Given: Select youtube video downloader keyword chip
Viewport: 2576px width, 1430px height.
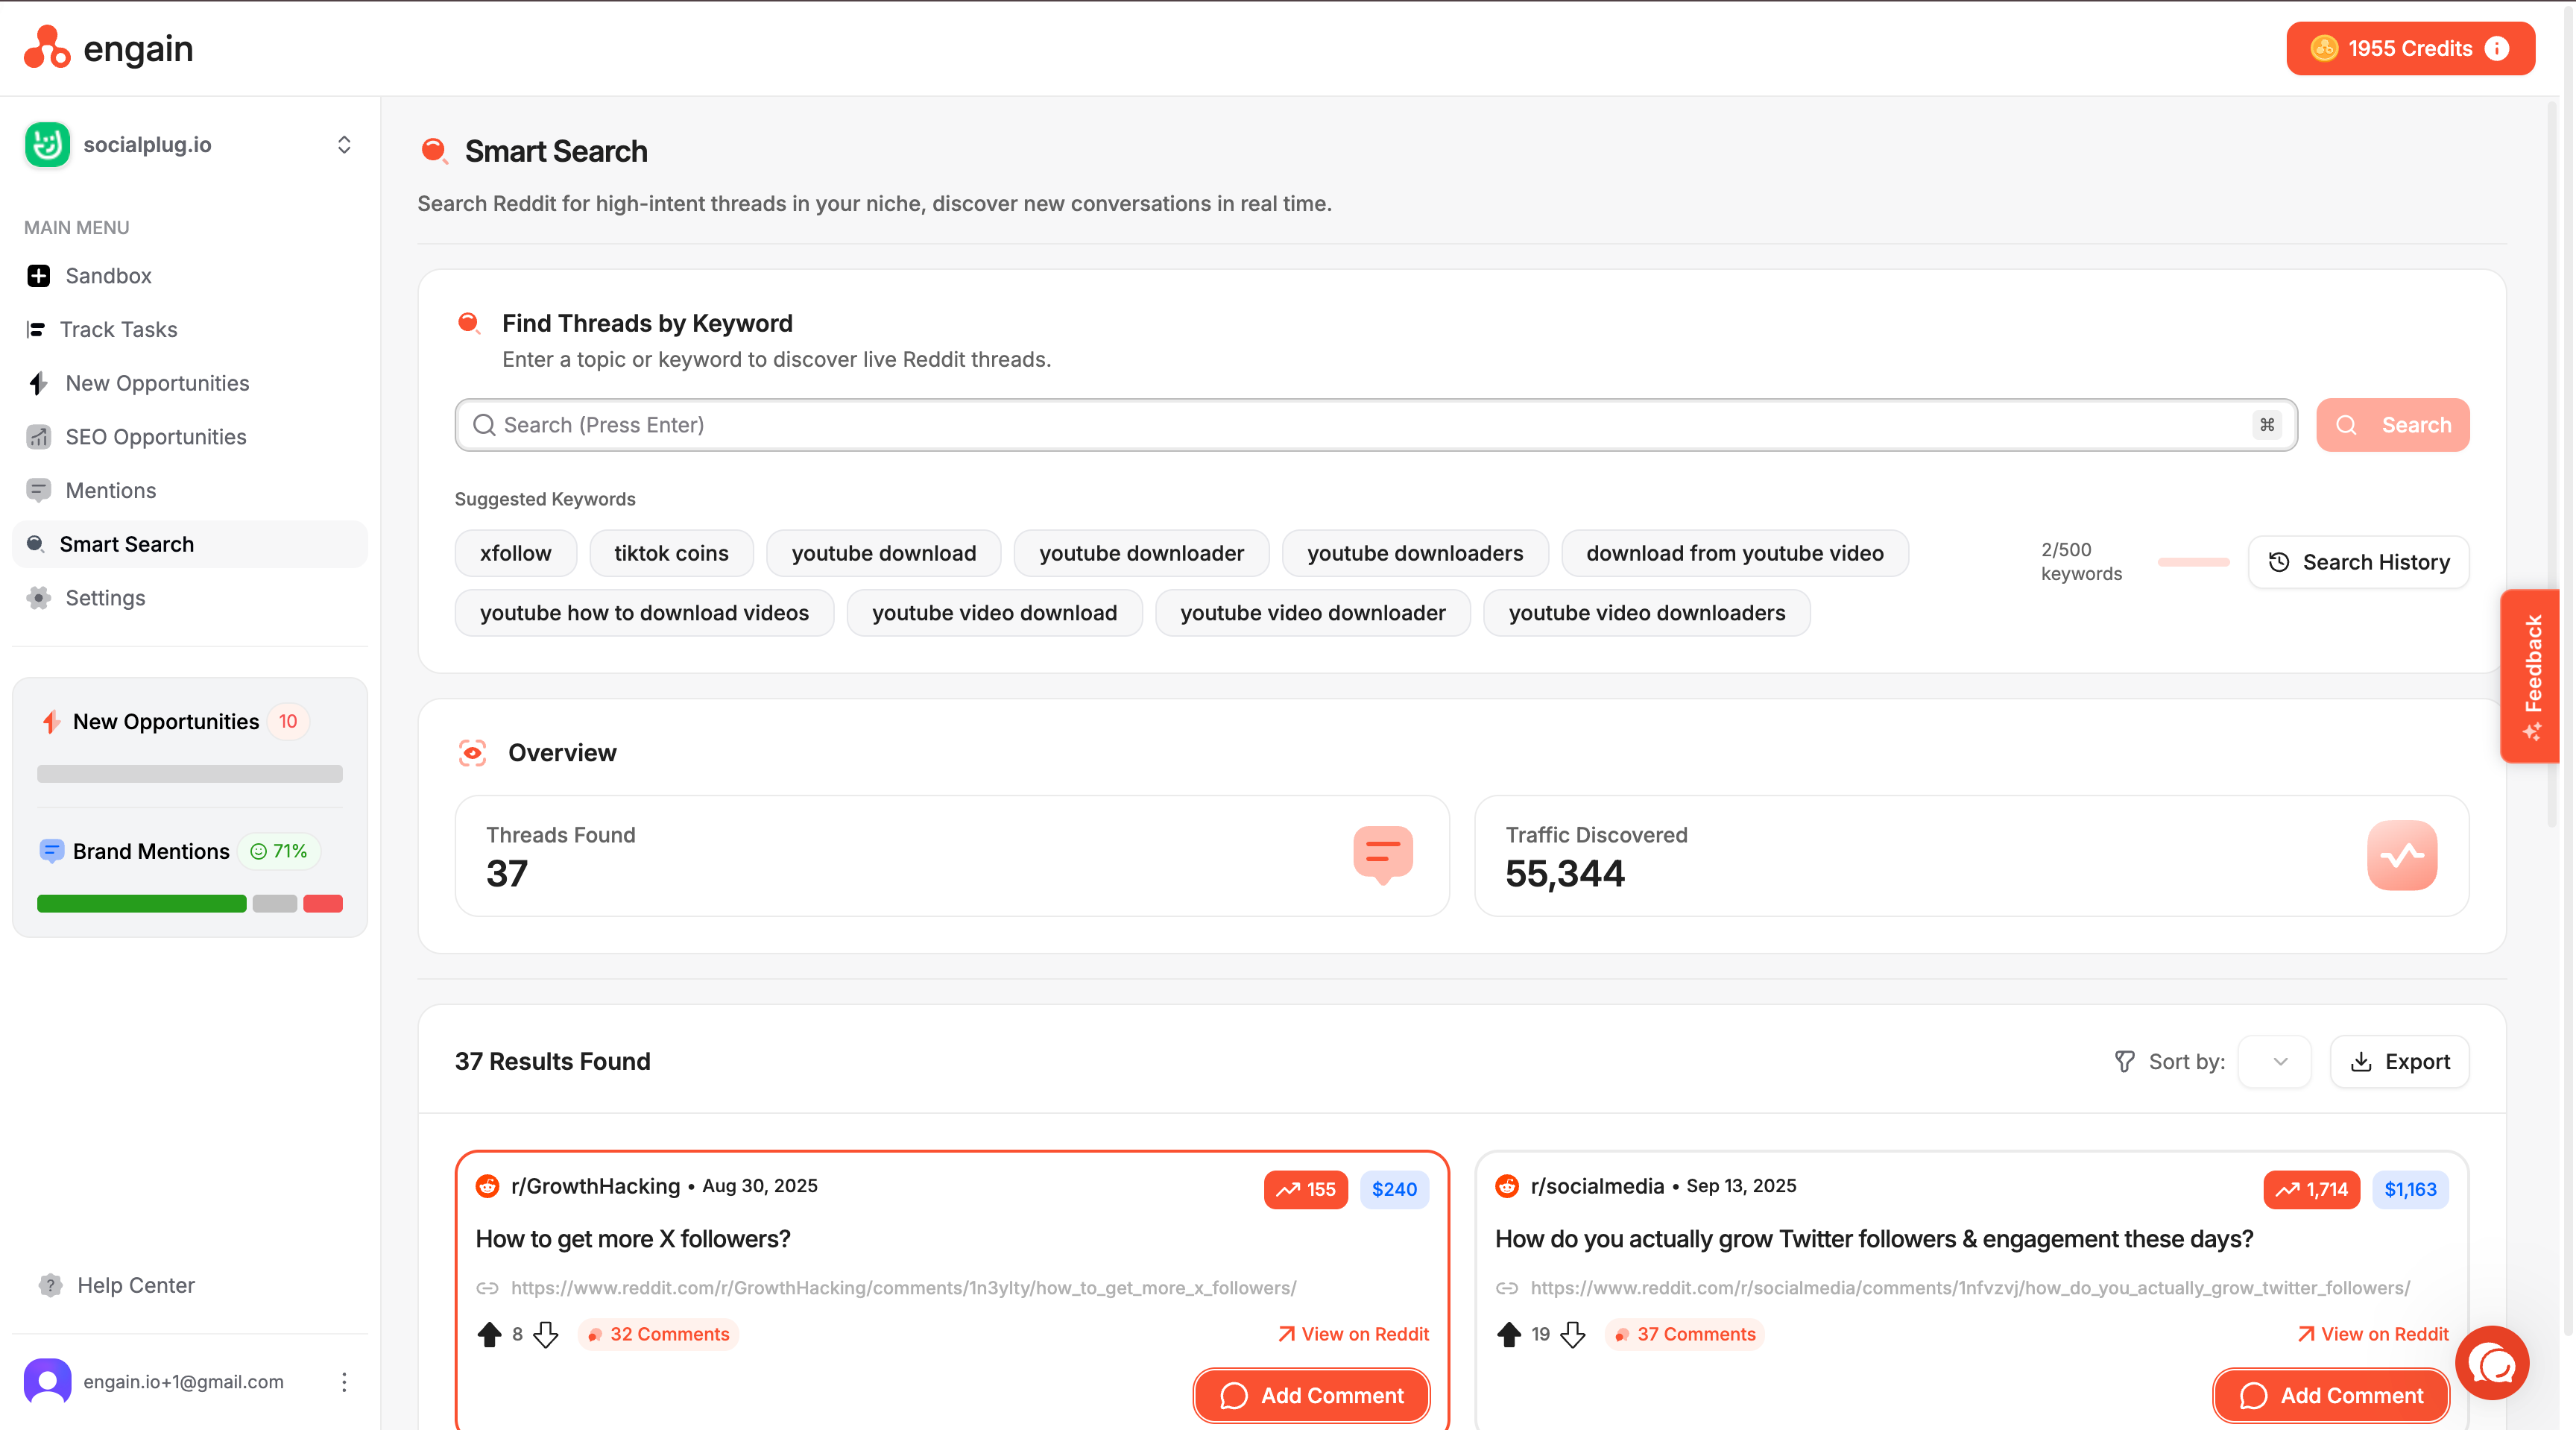Looking at the screenshot, I should pyautogui.click(x=1312, y=613).
